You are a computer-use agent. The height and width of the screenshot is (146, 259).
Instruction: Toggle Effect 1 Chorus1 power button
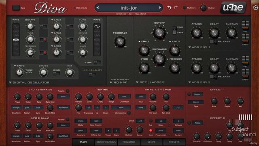189,94
